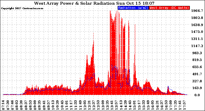Click the red 'West Array (DC Watts)' legend entry
This screenshot has width=205, height=111.
(169, 8)
